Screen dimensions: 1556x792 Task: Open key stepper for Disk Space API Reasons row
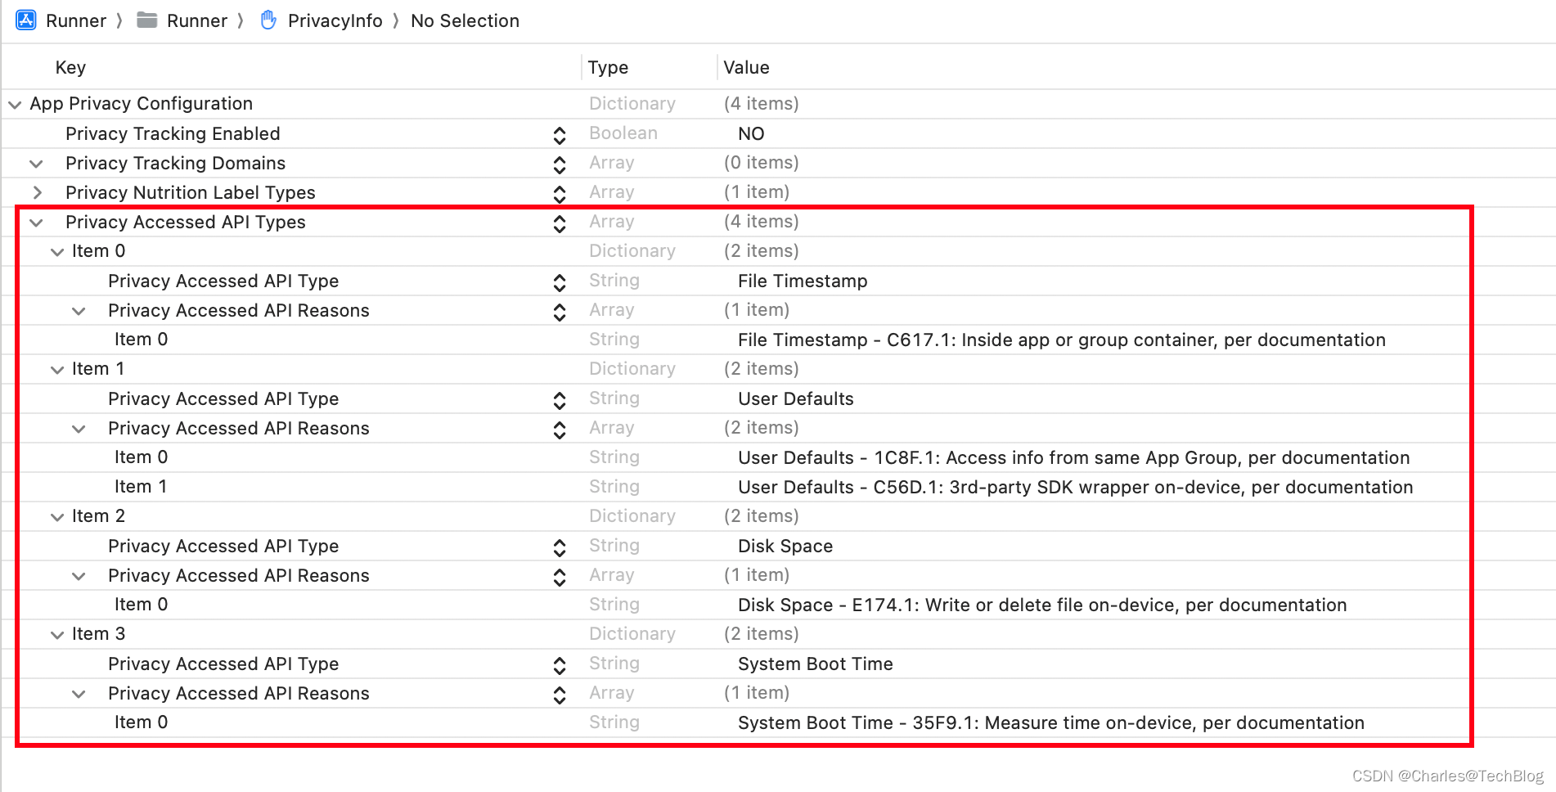(560, 577)
